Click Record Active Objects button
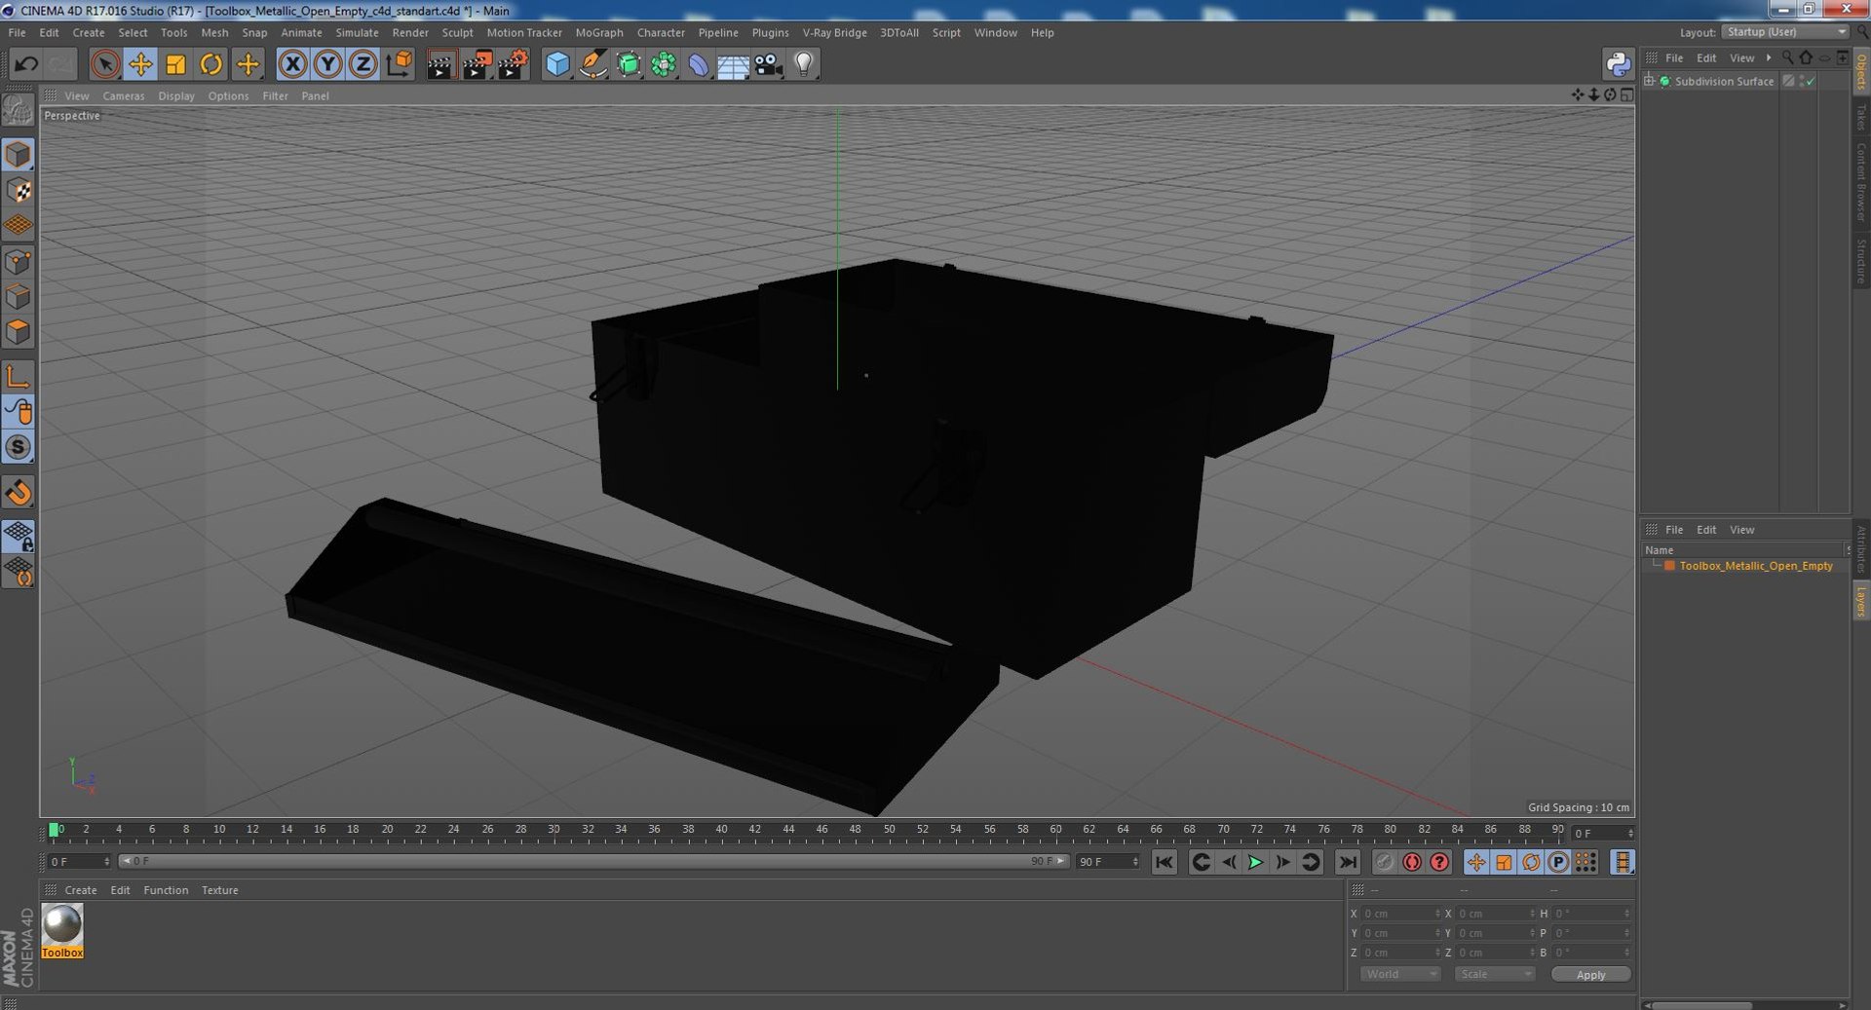The image size is (1871, 1010). (x=1384, y=862)
